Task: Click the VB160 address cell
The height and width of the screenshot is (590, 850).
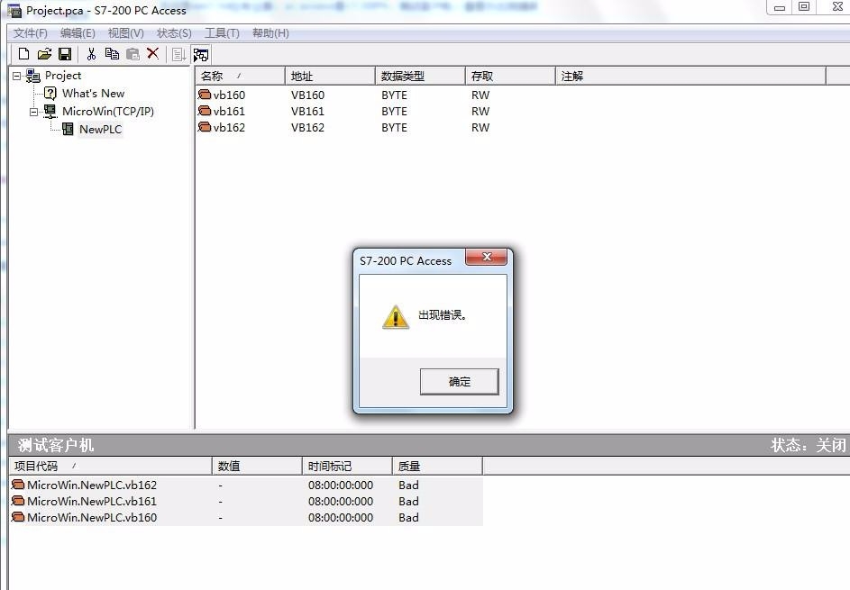Action: (x=307, y=95)
